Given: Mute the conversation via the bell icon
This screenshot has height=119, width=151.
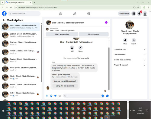Looking at the screenshot, I should pyautogui.click(x=125, y=40).
